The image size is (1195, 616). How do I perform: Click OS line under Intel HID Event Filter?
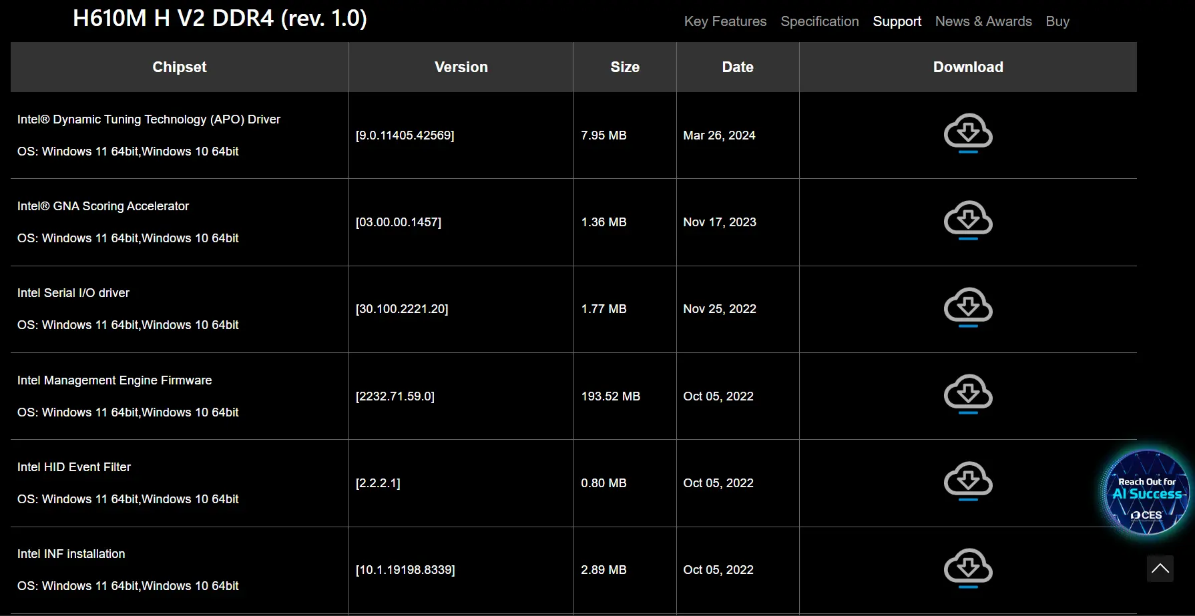(x=128, y=499)
